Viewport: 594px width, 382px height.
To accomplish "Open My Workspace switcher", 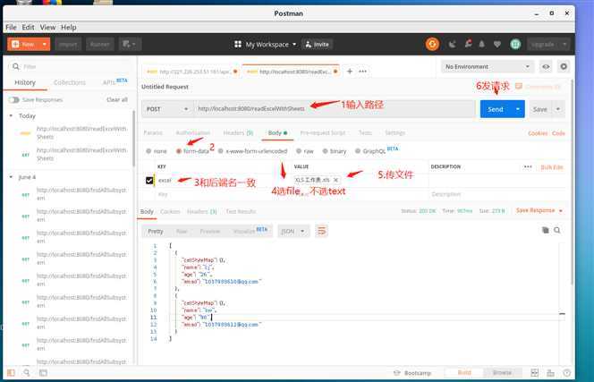I will pyautogui.click(x=265, y=45).
